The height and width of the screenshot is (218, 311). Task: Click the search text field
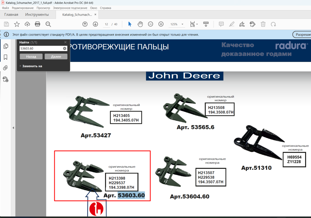click(x=41, y=49)
